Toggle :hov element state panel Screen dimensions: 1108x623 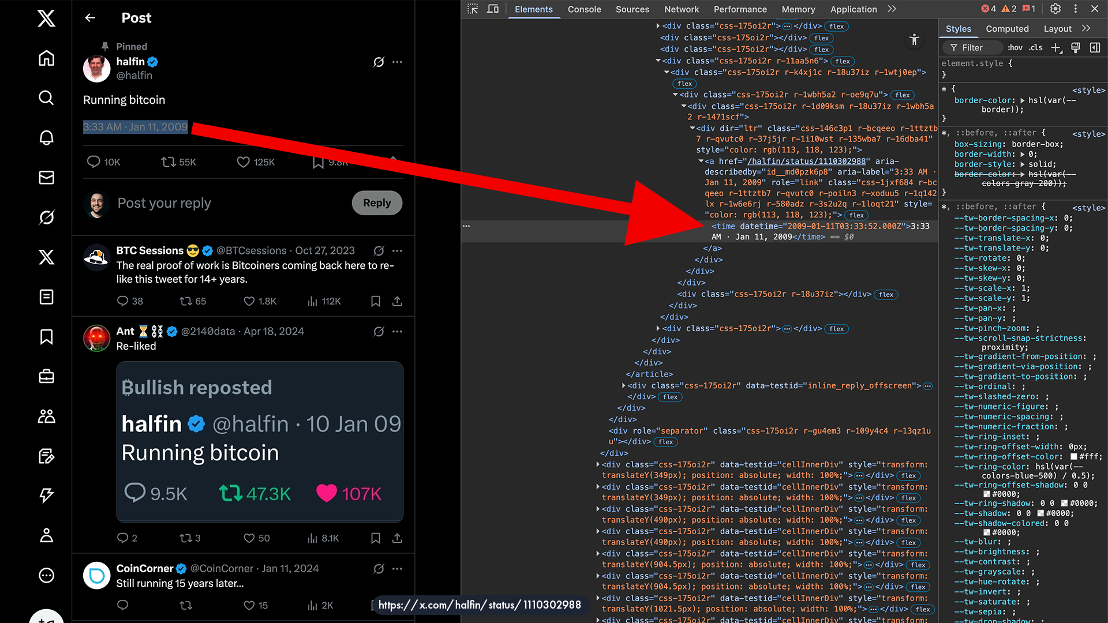click(x=1015, y=48)
